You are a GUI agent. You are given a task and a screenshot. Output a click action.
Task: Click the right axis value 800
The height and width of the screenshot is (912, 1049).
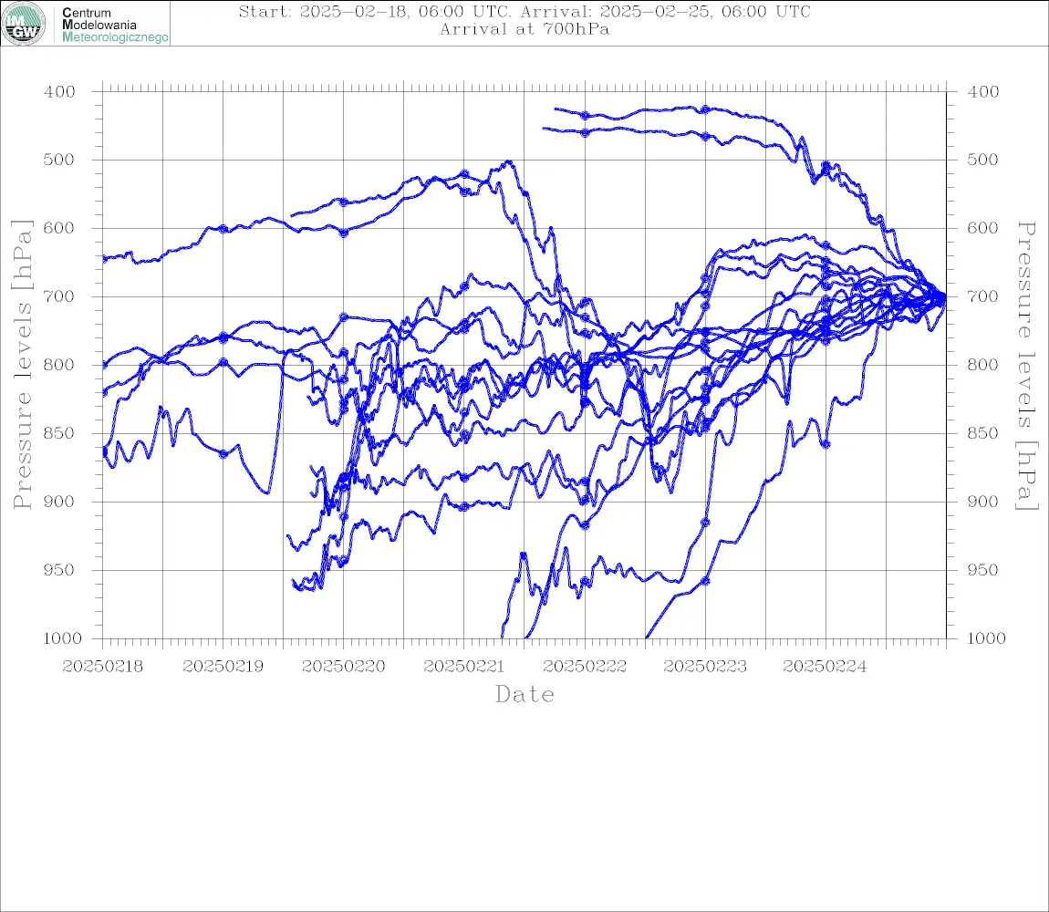coord(982,365)
